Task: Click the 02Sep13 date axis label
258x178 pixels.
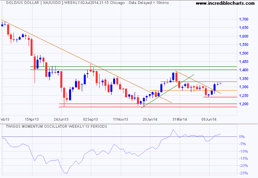Action: pos(90,119)
